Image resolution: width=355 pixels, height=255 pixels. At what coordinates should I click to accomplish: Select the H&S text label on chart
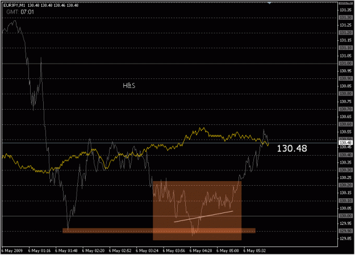coord(129,86)
